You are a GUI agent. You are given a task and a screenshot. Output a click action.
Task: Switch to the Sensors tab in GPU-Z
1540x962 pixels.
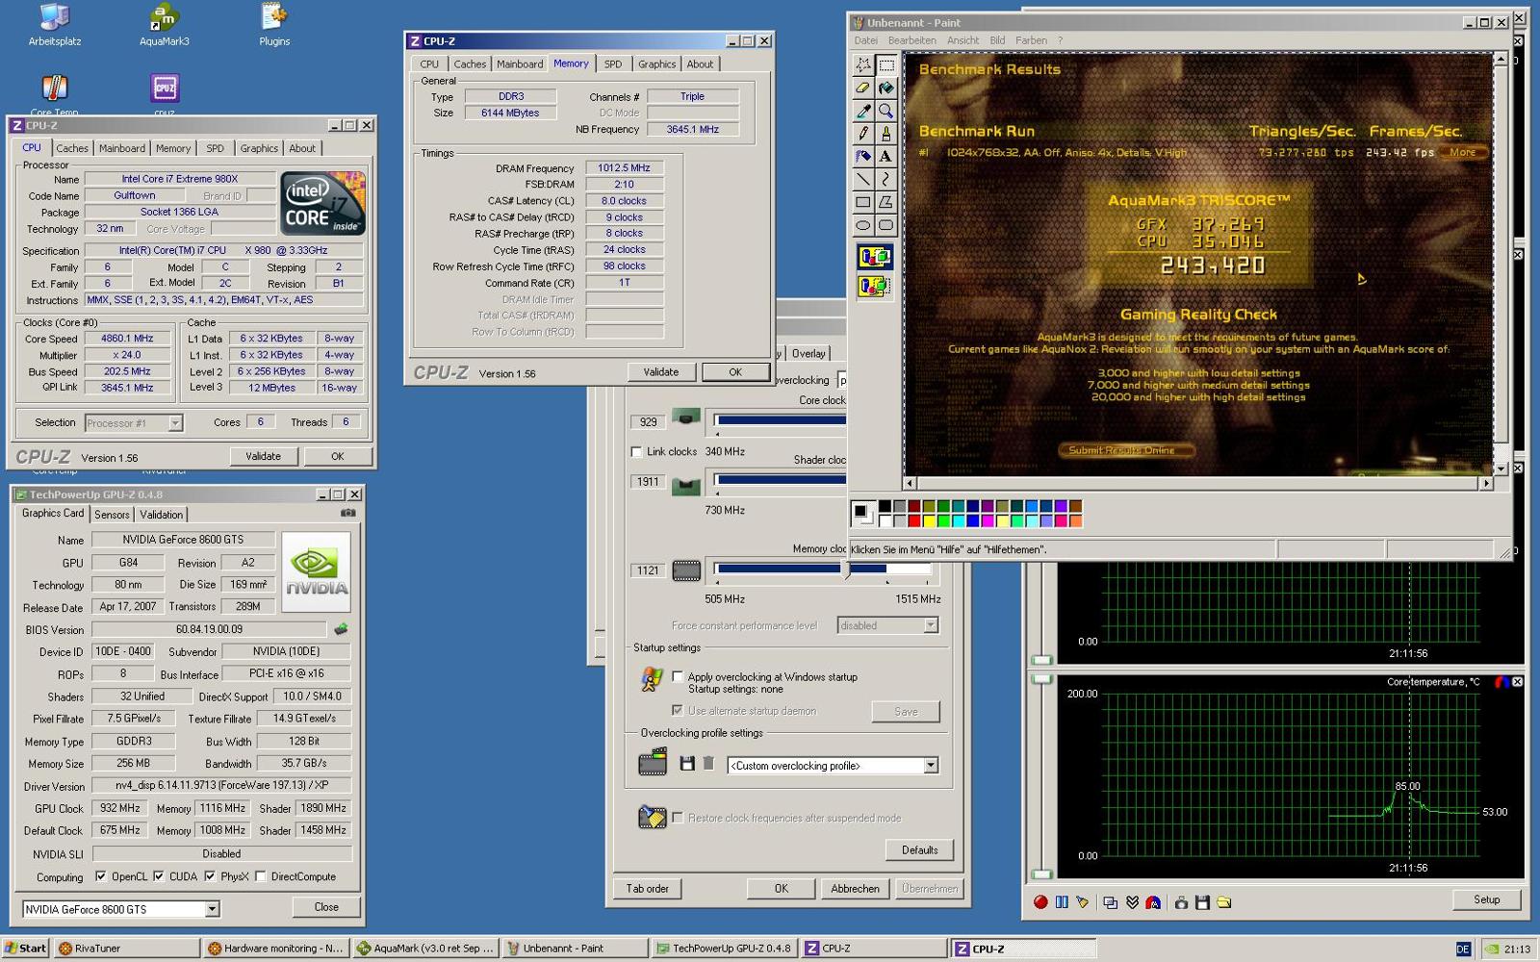[x=112, y=515]
